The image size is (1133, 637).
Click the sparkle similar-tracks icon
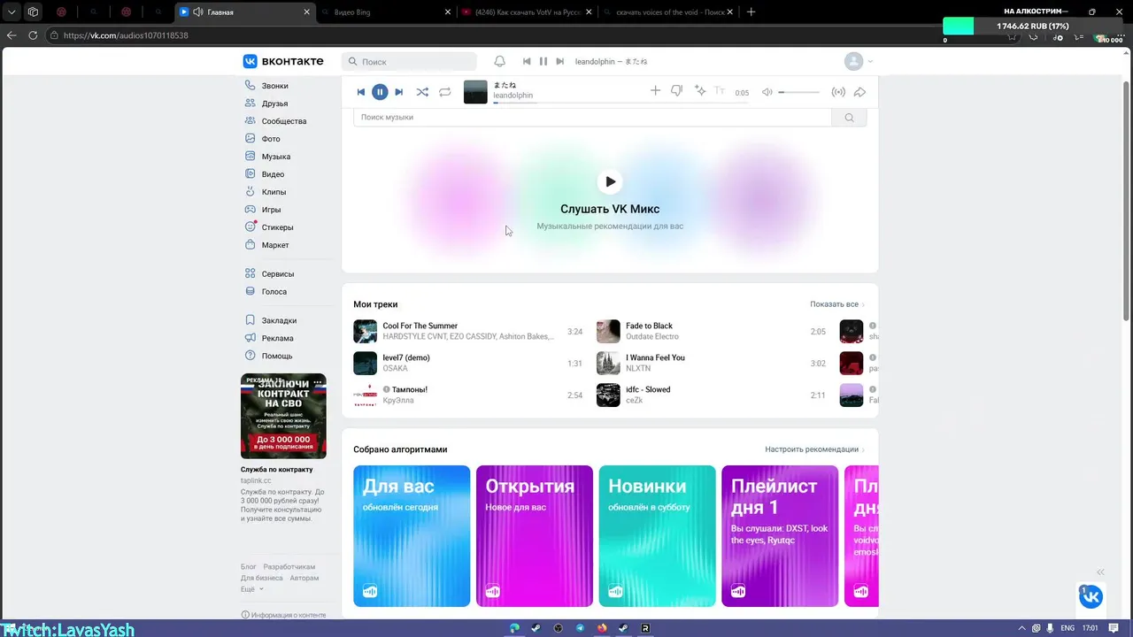[x=700, y=91]
